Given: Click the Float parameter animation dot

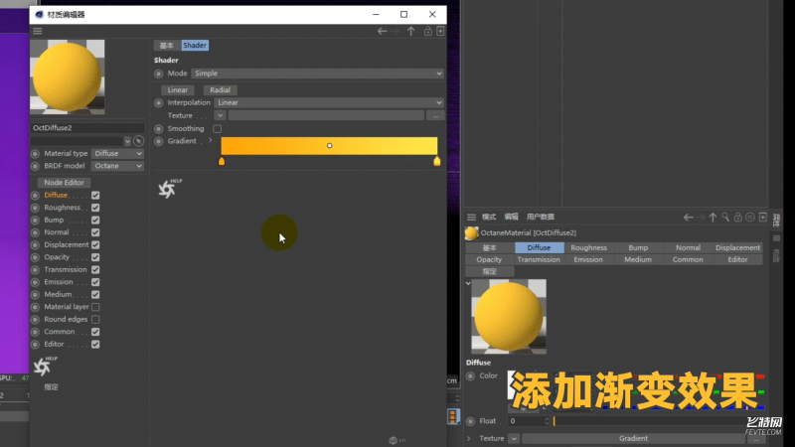Looking at the screenshot, I should tap(470, 421).
